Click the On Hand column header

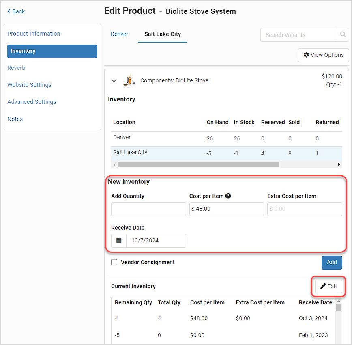point(217,122)
